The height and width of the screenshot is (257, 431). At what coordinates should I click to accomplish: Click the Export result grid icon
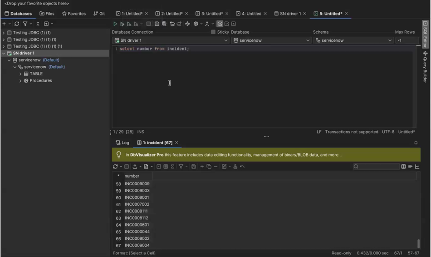[135, 167]
